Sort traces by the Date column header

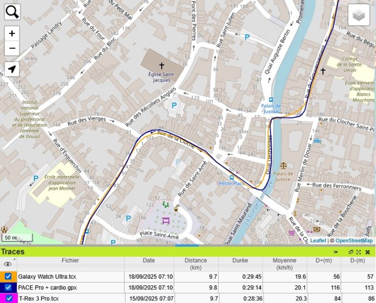coord(149,261)
